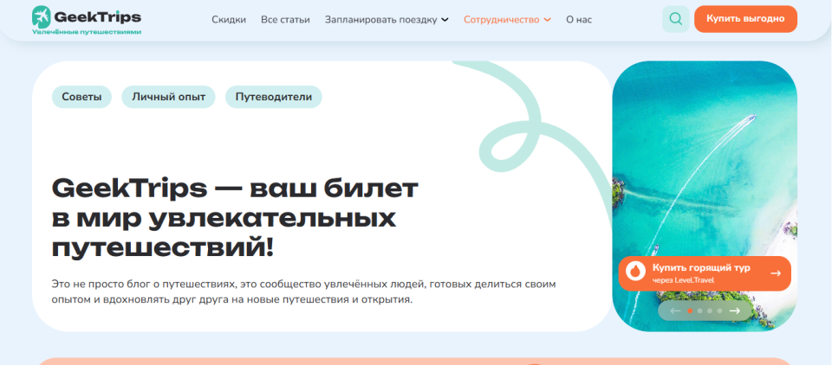Go to next slide with right arrow
The height and width of the screenshot is (365, 832).
coord(734,311)
